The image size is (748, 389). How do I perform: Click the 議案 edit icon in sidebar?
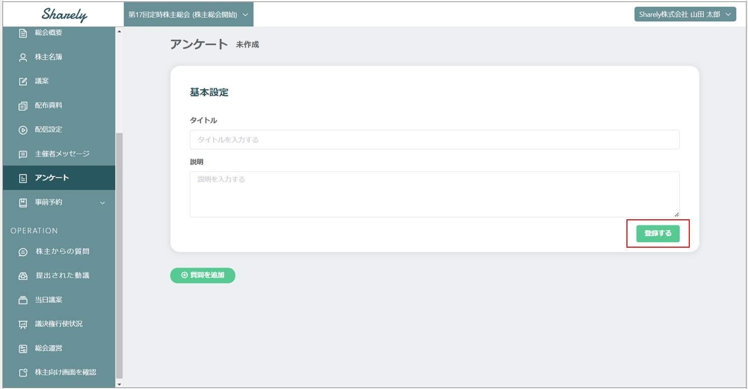23,82
